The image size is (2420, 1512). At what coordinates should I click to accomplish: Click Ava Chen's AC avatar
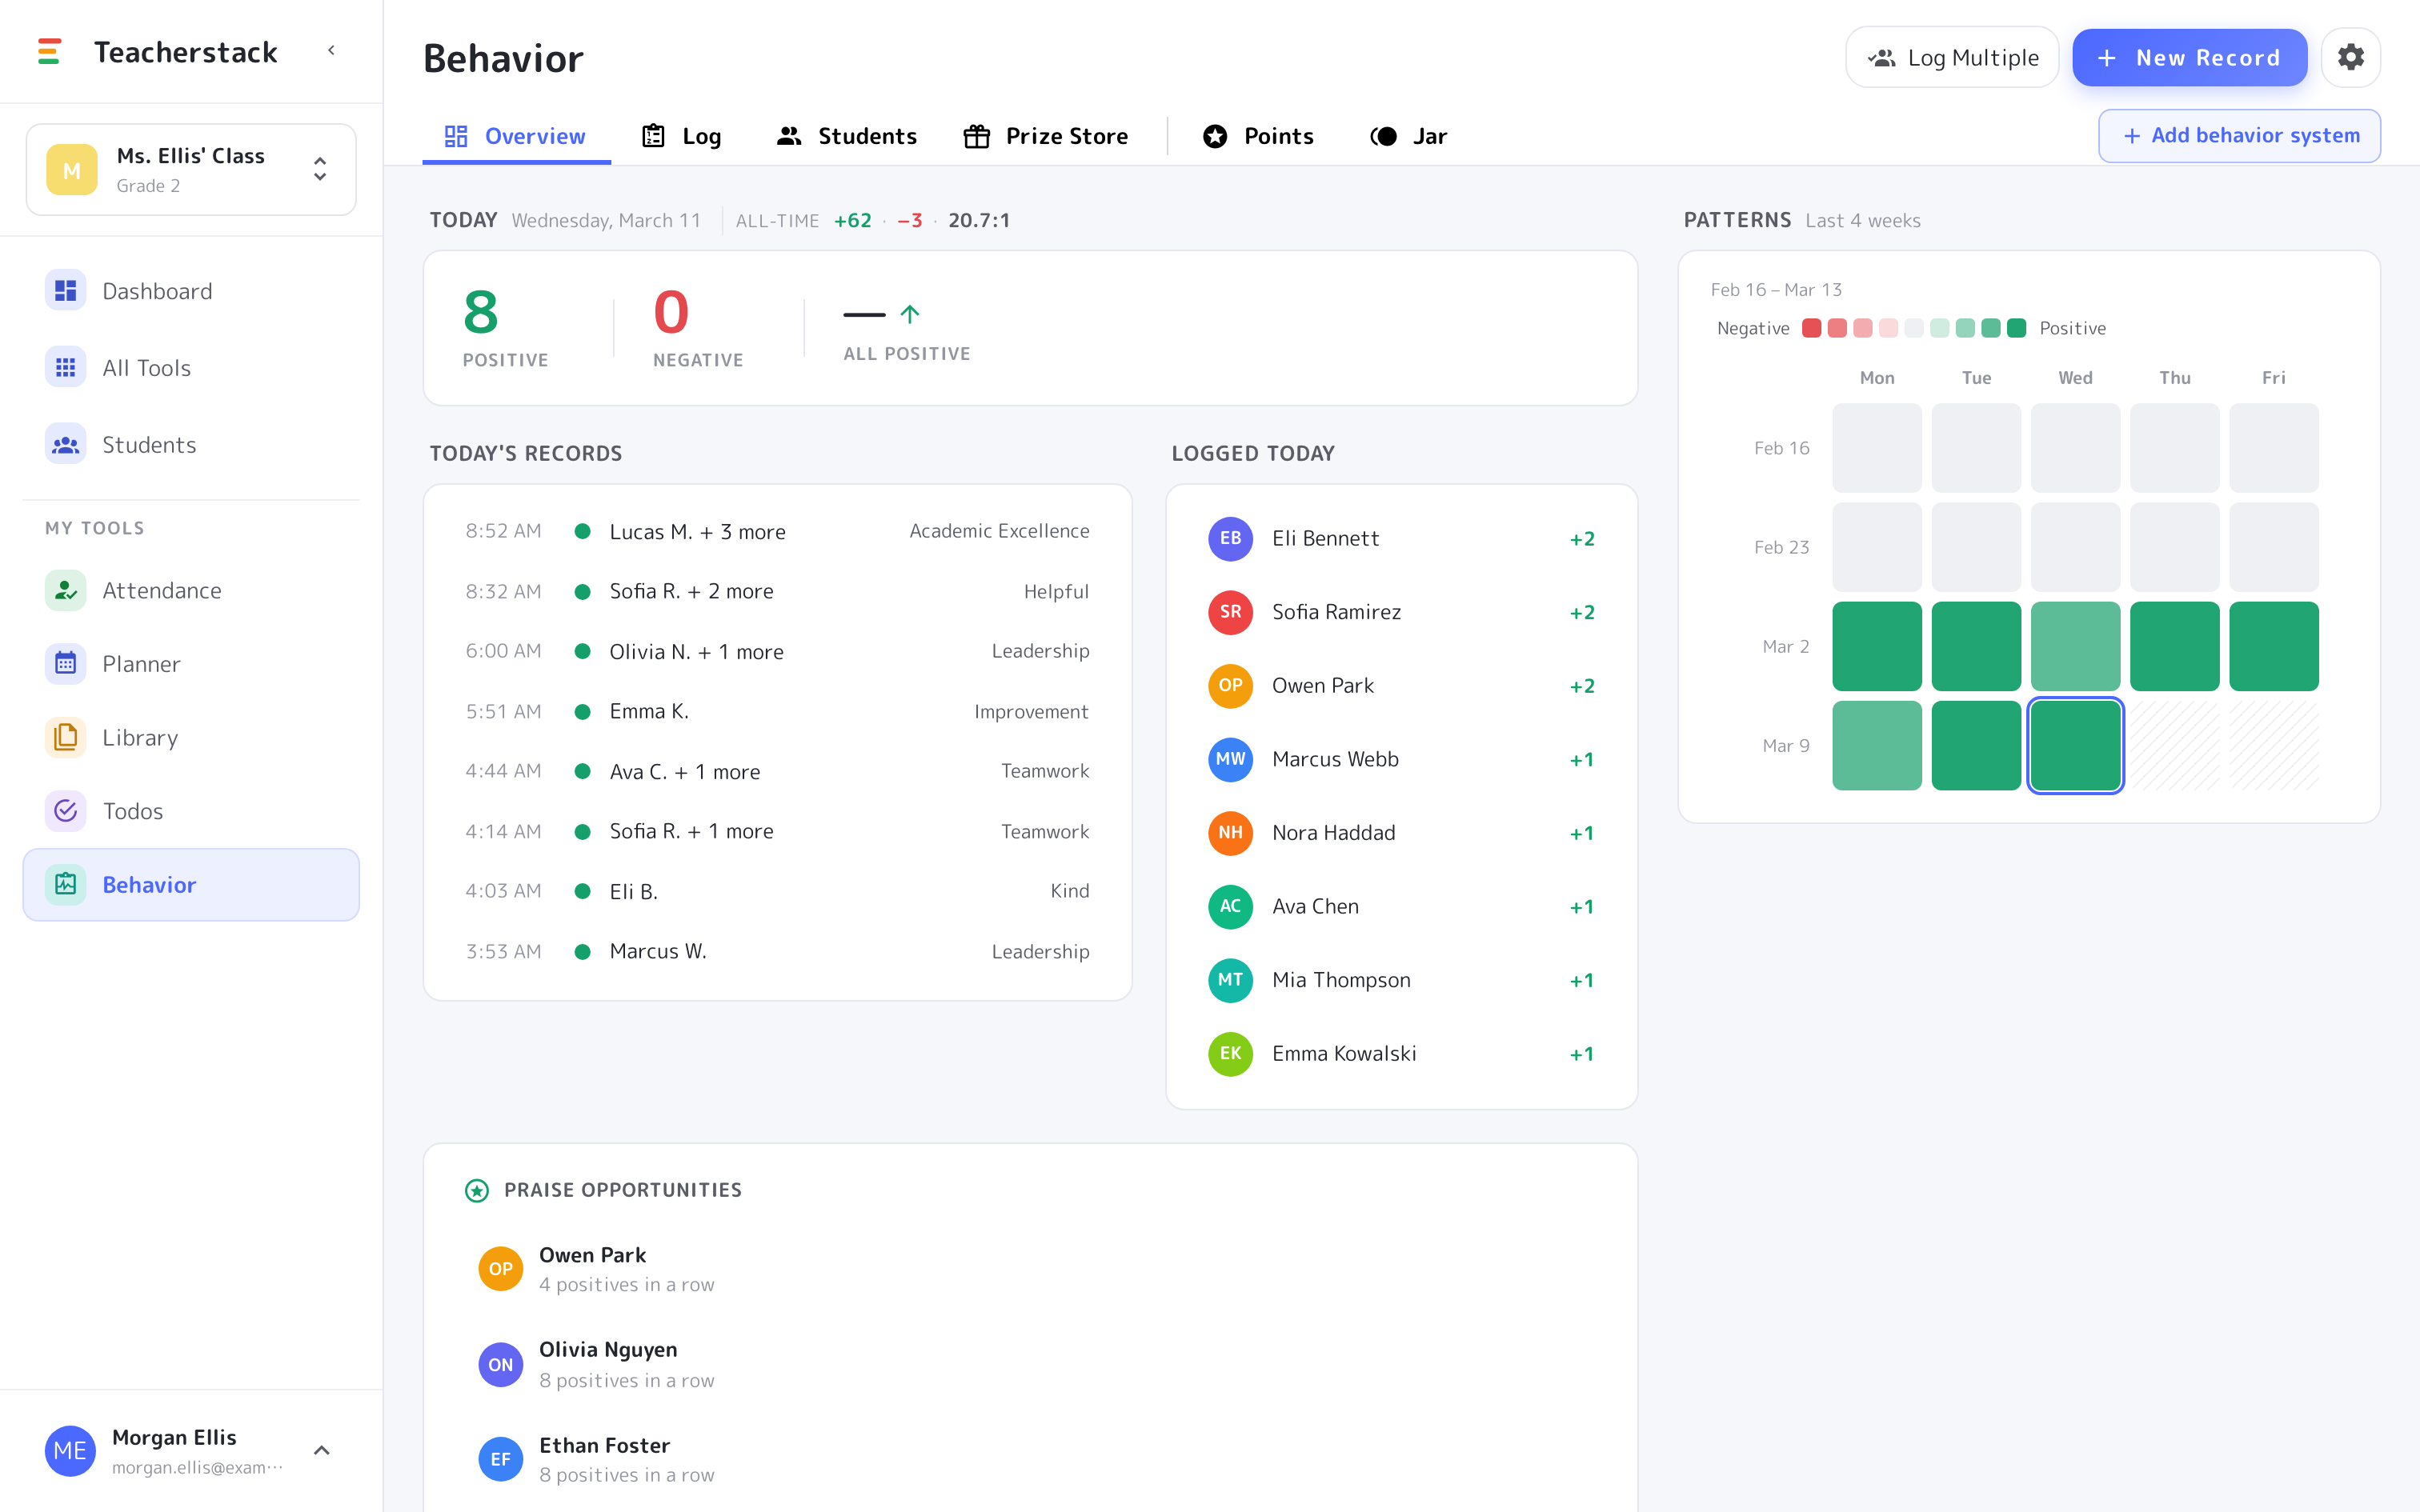coord(1230,907)
